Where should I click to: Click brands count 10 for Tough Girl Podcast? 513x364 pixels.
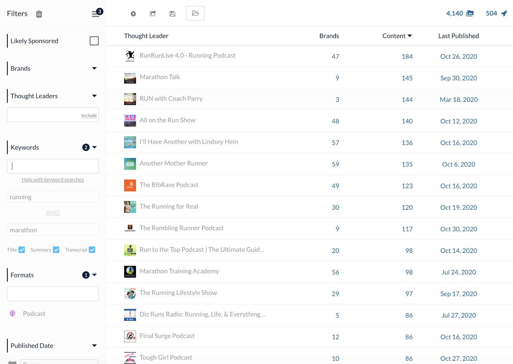[x=335, y=359]
